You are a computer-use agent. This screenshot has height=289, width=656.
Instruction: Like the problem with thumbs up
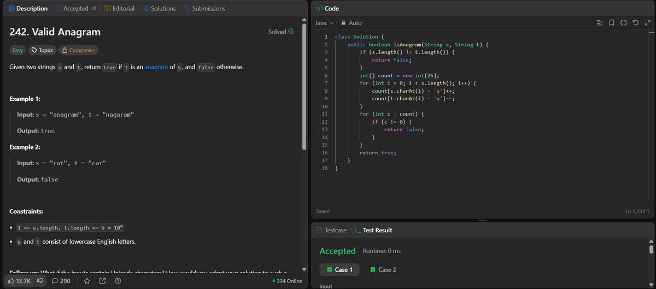tap(19, 281)
